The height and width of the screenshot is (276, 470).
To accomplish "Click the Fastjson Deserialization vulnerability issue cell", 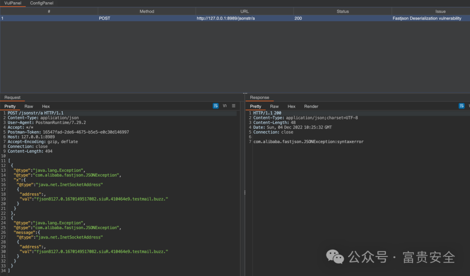I will click(x=431, y=18).
